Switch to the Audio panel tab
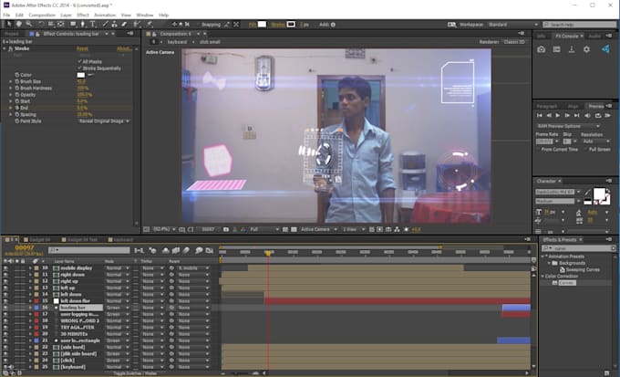This screenshot has width=620, height=377. (594, 36)
